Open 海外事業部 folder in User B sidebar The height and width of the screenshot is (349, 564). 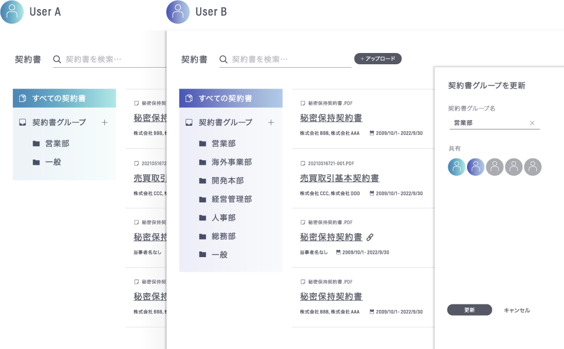[231, 162]
